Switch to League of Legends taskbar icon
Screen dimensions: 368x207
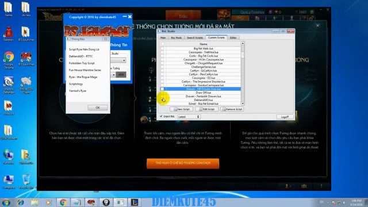click(135, 202)
